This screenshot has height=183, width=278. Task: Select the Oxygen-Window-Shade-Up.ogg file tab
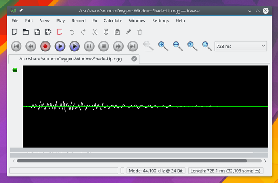click(71, 59)
